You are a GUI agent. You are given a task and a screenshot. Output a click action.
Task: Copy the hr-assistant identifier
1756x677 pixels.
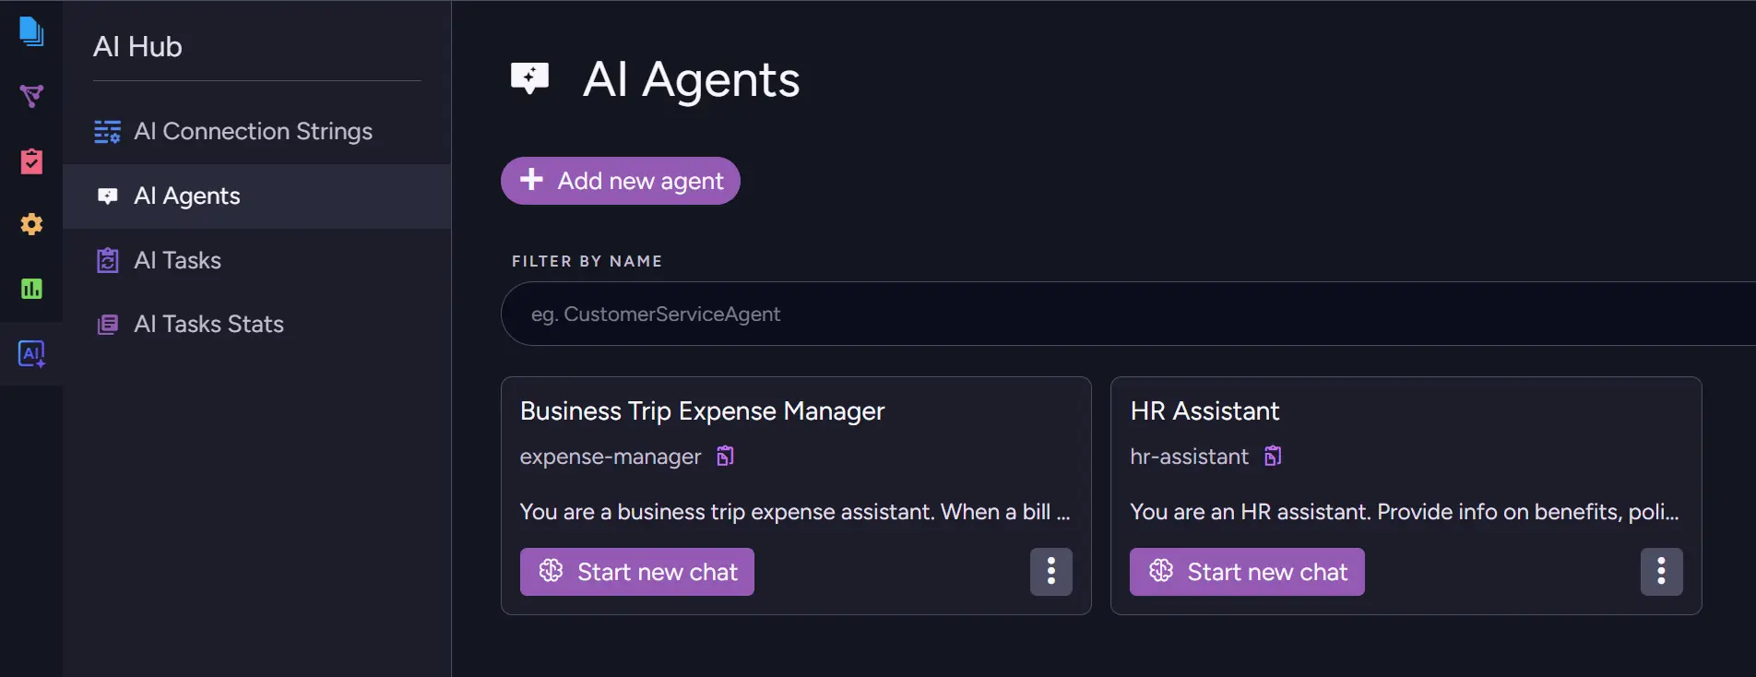(1273, 456)
